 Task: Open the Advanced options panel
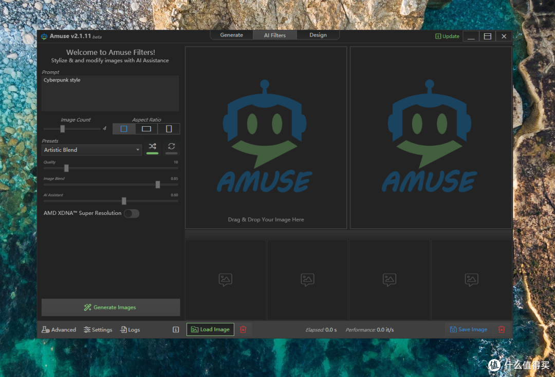coord(59,330)
